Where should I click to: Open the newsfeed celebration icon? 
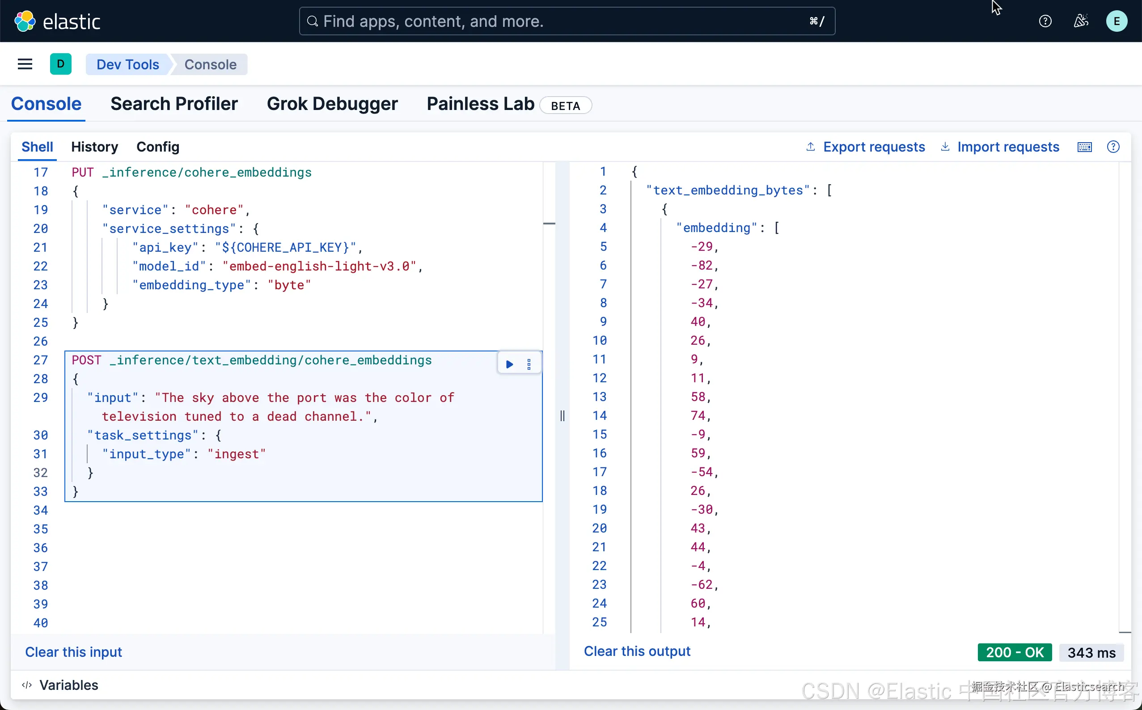1080,21
